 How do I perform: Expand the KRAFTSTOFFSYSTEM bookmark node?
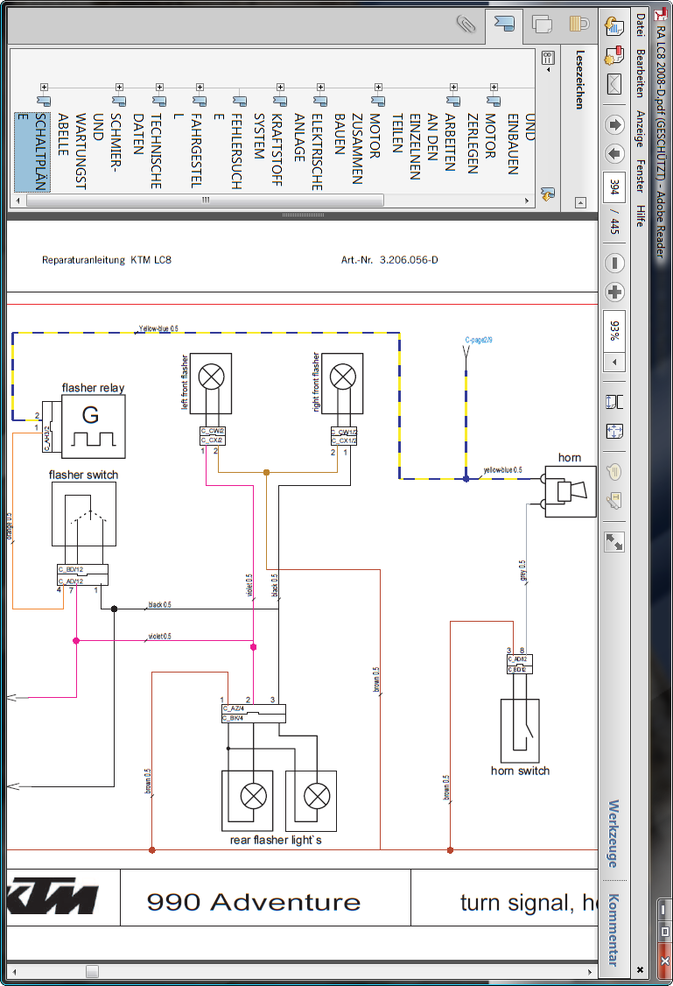280,87
